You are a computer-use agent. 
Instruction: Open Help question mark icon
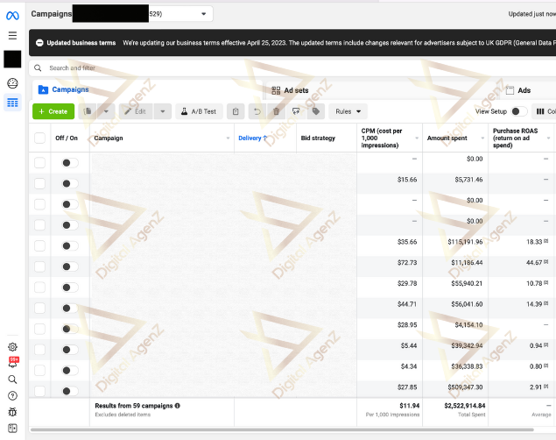[12, 395]
